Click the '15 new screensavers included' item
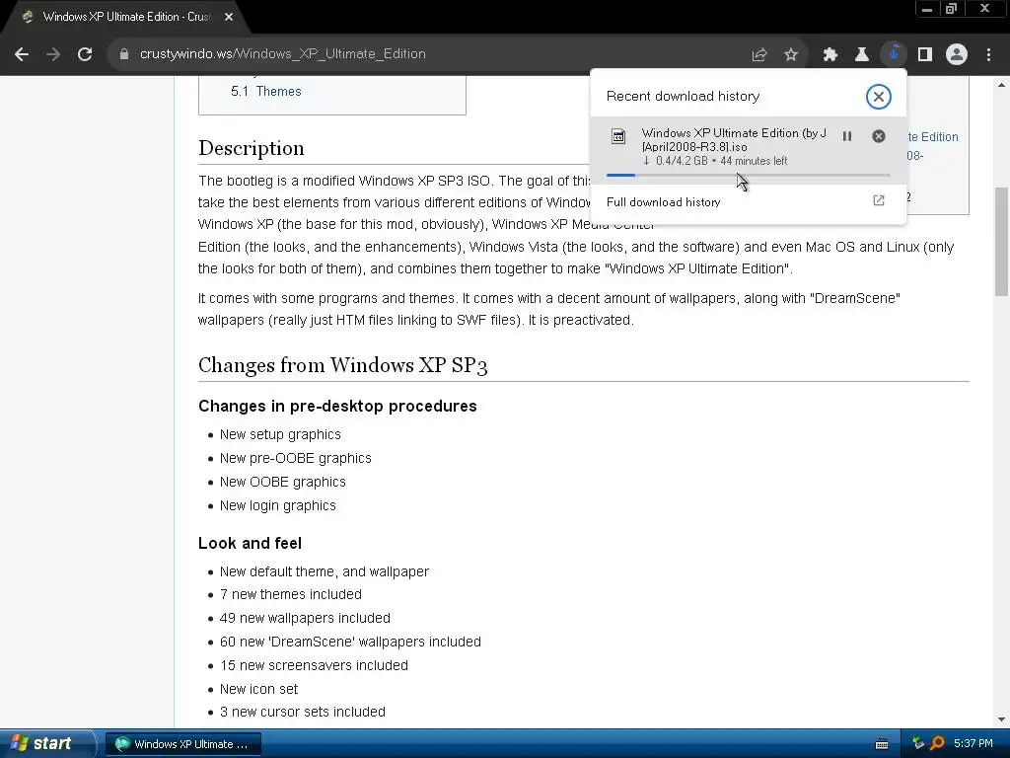The width and height of the screenshot is (1010, 758). (314, 665)
